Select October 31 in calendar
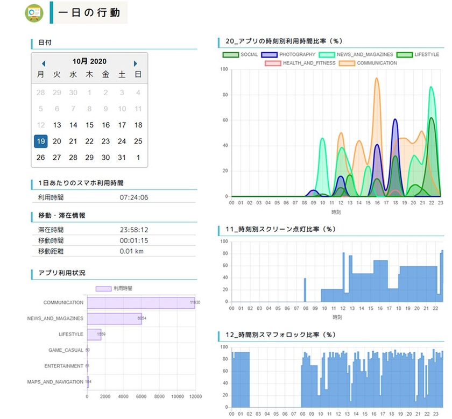The height and width of the screenshot is (419, 452). tap(122, 158)
